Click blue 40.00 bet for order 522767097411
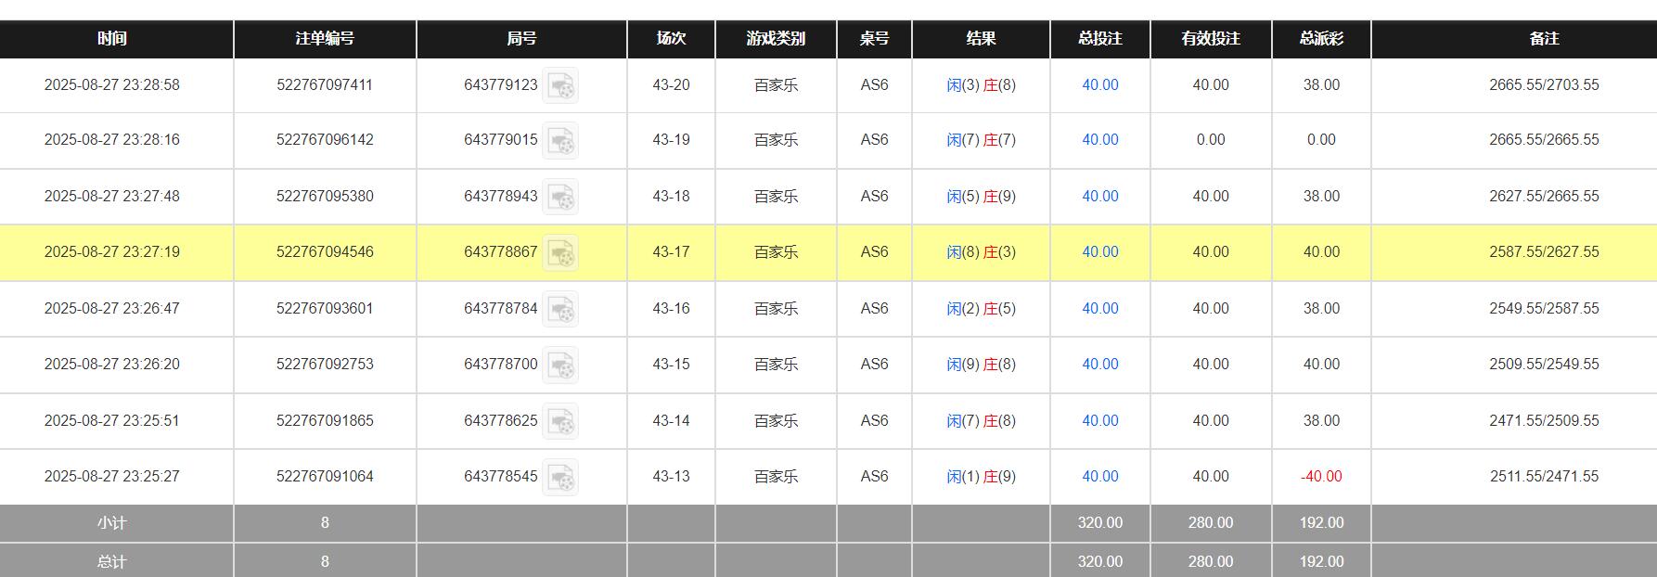This screenshot has height=577, width=1657. tap(1099, 85)
